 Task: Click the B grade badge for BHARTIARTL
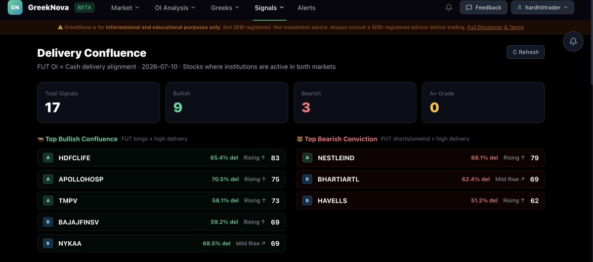point(307,179)
